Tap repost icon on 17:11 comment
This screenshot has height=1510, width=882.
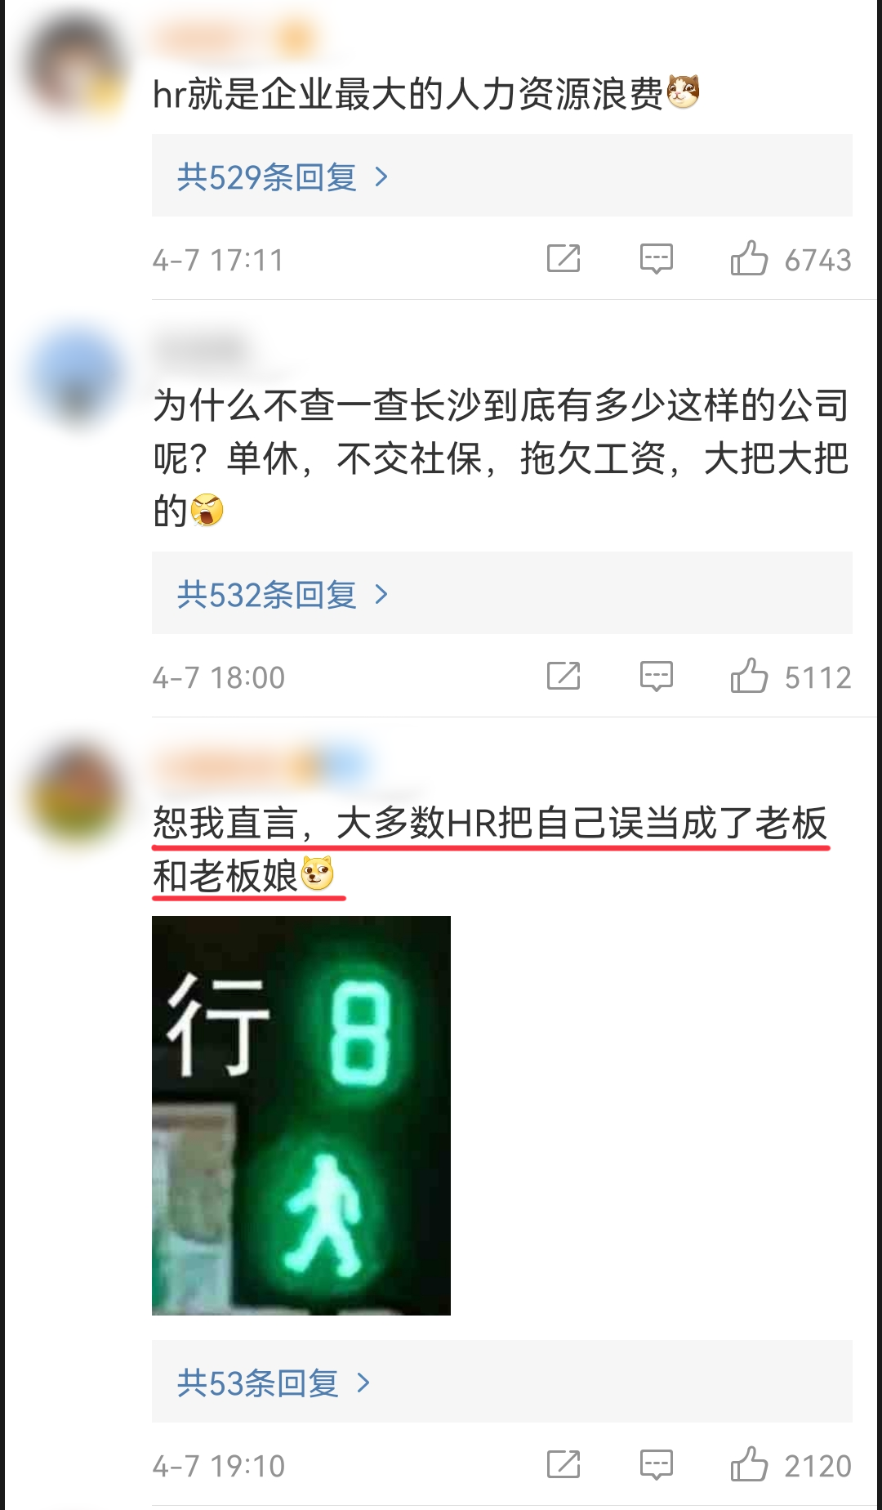pyautogui.click(x=563, y=259)
